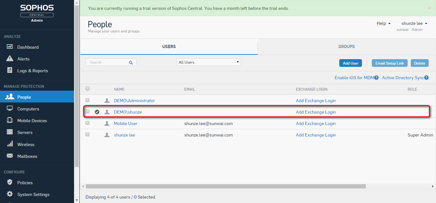Dismiss the trial banner with X

pos(429,9)
